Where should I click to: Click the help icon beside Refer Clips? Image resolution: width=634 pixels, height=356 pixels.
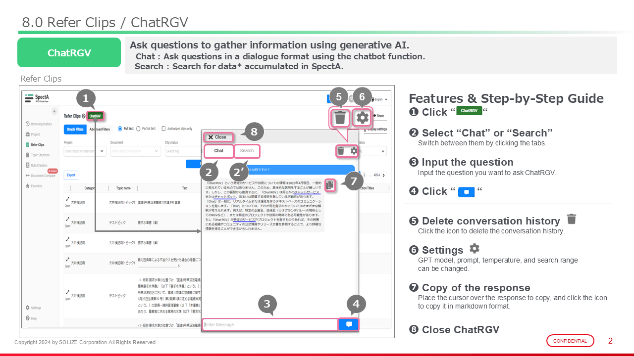83,117
